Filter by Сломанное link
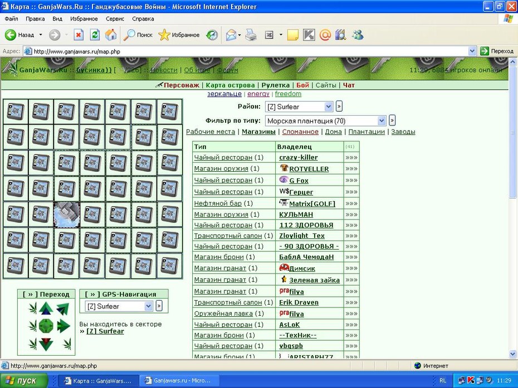518x388 pixels. (300, 132)
